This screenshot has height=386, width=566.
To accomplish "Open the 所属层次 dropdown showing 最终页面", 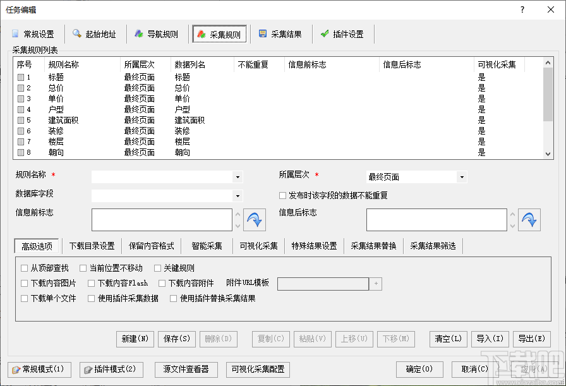I will 461,177.
